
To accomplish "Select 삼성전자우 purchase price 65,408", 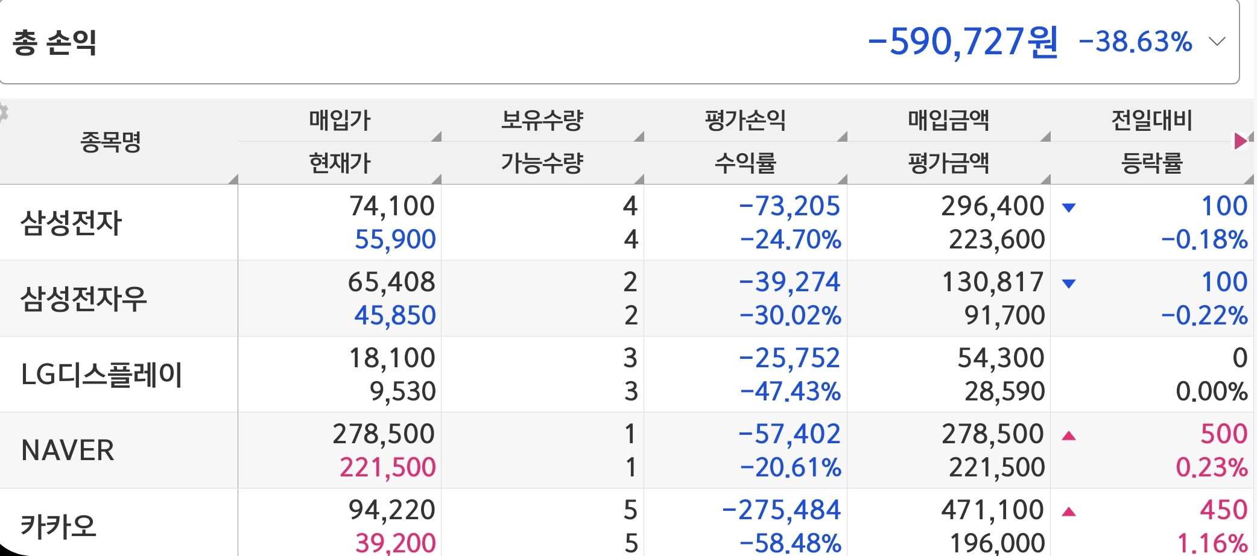I will pyautogui.click(x=391, y=282).
